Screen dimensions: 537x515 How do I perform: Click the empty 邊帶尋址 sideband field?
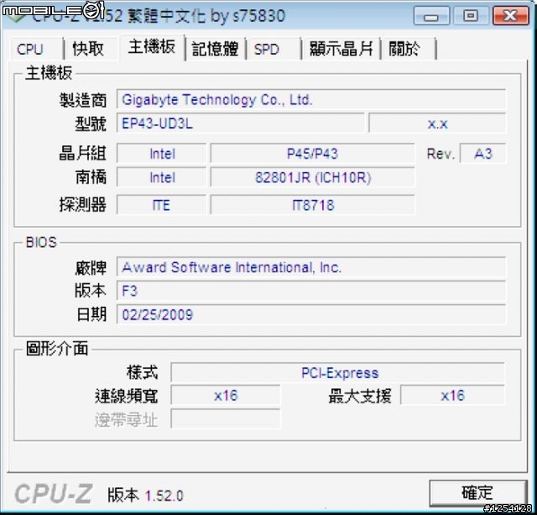pyautogui.click(x=226, y=419)
